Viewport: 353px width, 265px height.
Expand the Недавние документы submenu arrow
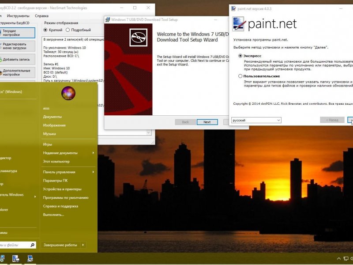[x=93, y=153]
